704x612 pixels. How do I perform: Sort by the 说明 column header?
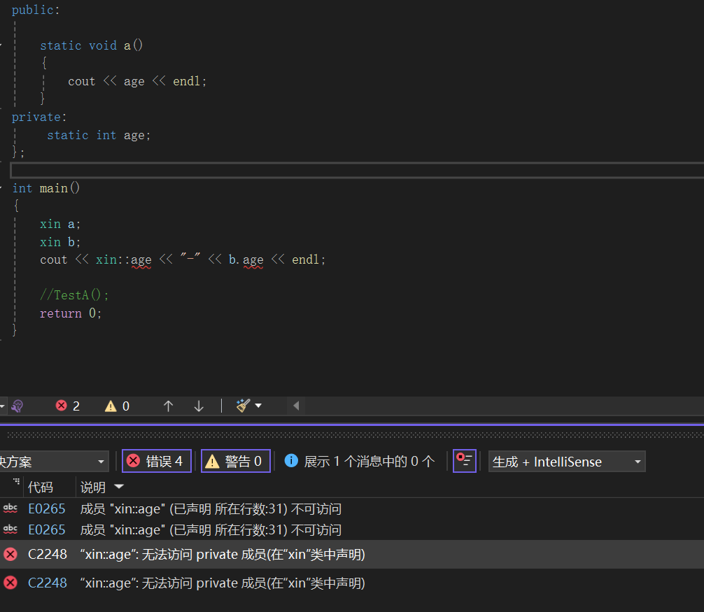93,487
